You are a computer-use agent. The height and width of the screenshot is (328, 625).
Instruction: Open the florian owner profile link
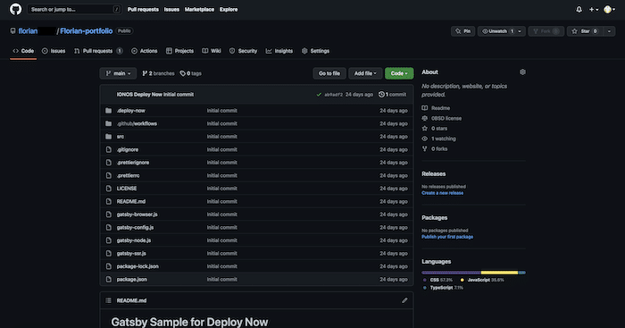click(x=28, y=30)
